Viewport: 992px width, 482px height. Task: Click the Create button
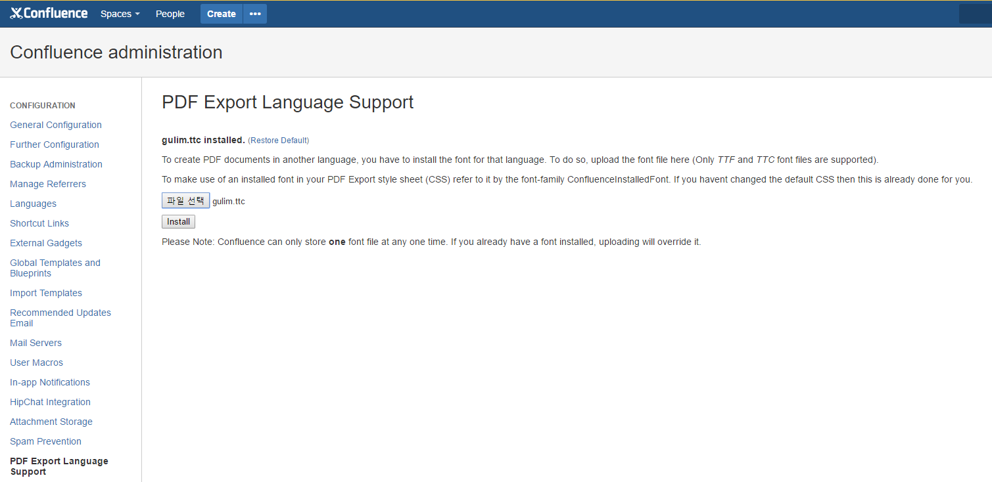click(x=221, y=14)
